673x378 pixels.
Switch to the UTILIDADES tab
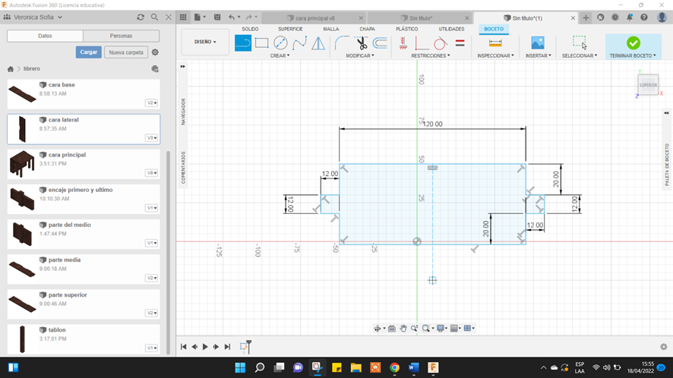451,29
